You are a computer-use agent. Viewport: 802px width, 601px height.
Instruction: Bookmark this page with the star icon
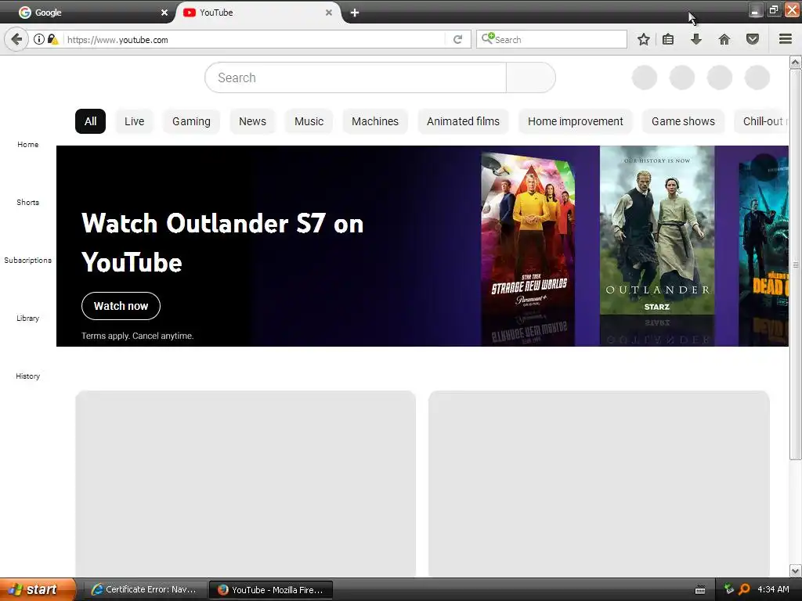coord(644,39)
